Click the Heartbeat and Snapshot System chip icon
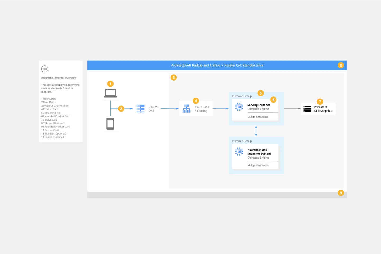The image size is (381, 254). pyautogui.click(x=239, y=151)
